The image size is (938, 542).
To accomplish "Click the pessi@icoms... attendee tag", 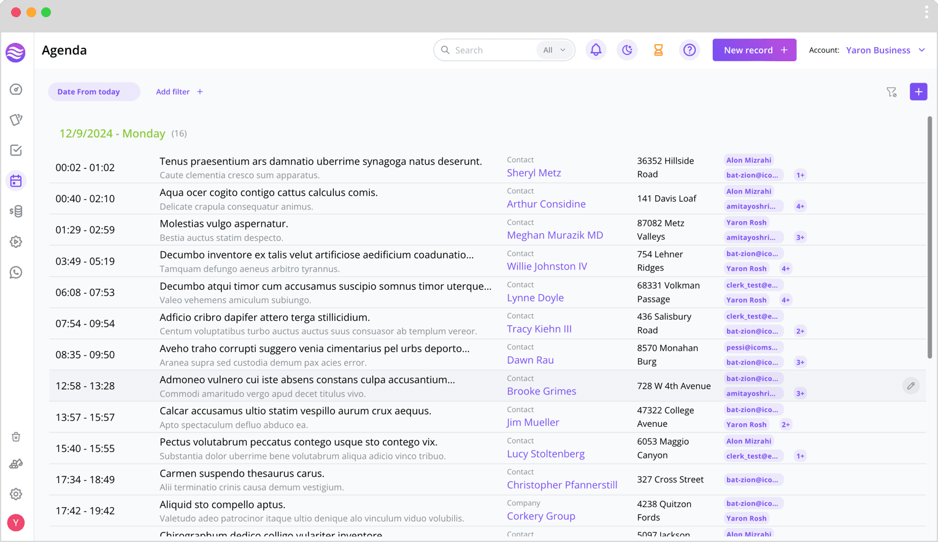I will click(753, 347).
